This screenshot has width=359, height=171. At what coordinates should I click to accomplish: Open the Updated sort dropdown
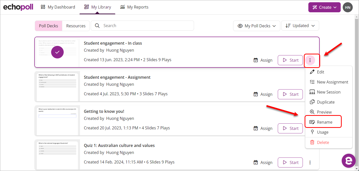pyautogui.click(x=300, y=26)
